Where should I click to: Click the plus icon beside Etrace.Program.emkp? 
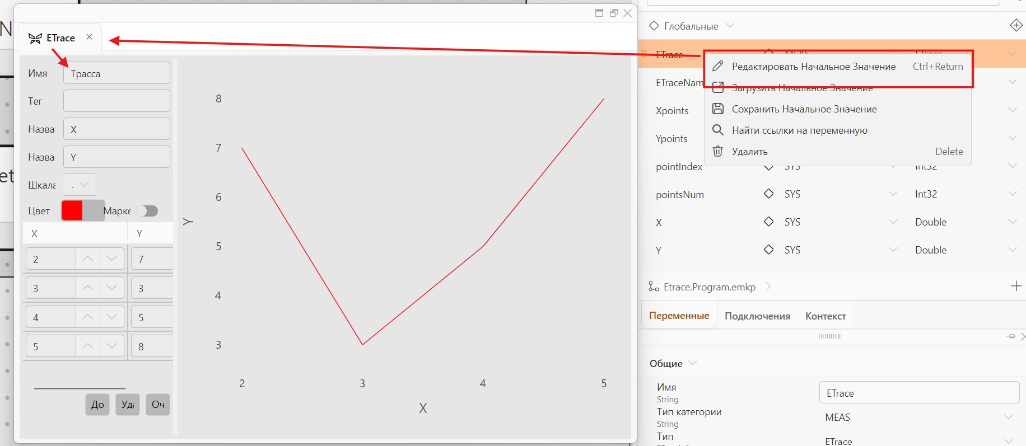(1016, 286)
